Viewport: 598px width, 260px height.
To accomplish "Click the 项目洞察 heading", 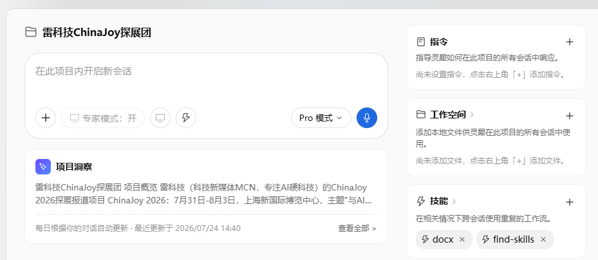I will click(74, 167).
